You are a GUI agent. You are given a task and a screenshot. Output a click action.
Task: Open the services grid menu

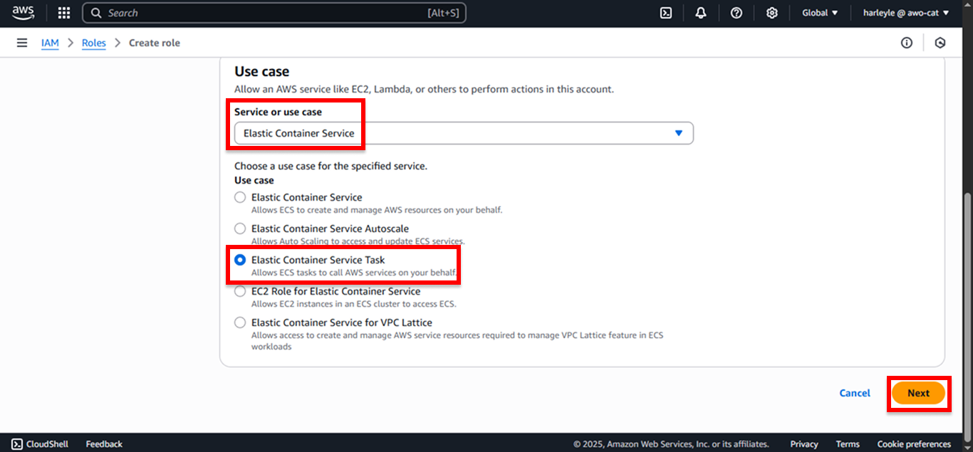click(64, 13)
